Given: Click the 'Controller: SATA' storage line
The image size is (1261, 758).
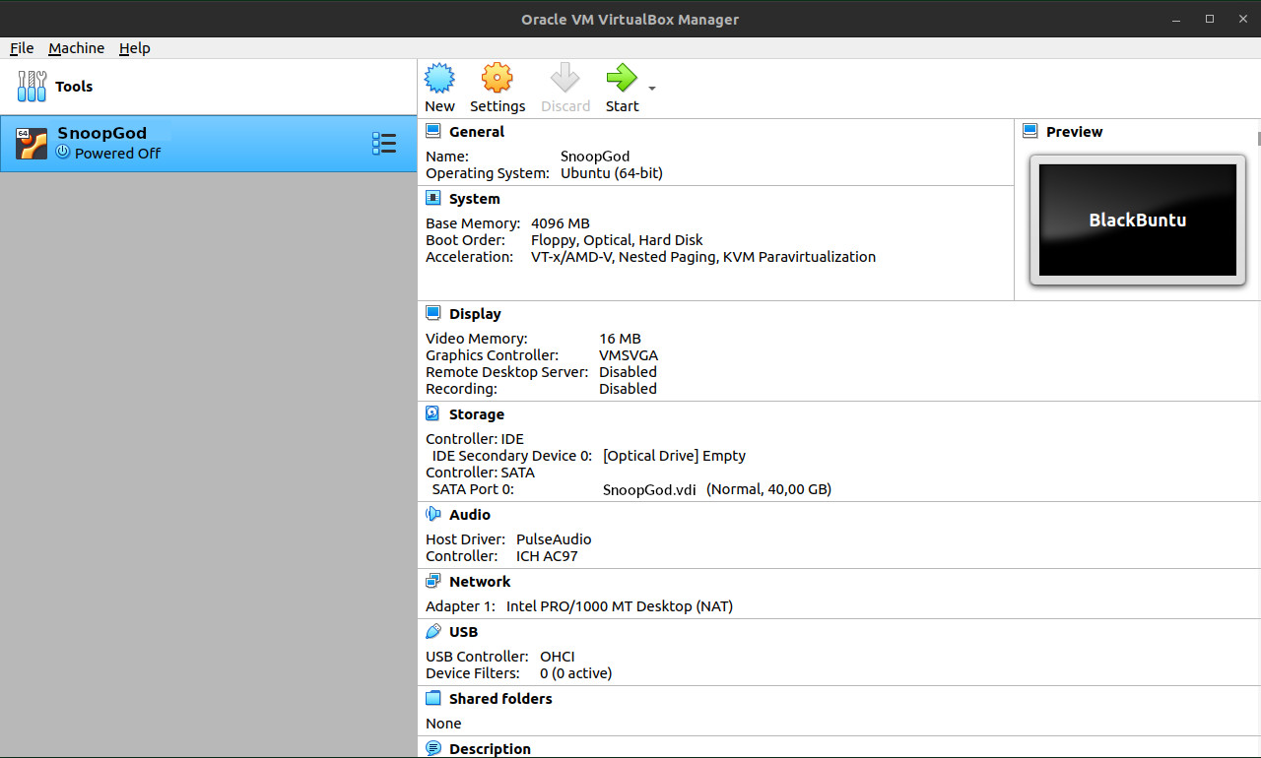Looking at the screenshot, I should point(481,473).
